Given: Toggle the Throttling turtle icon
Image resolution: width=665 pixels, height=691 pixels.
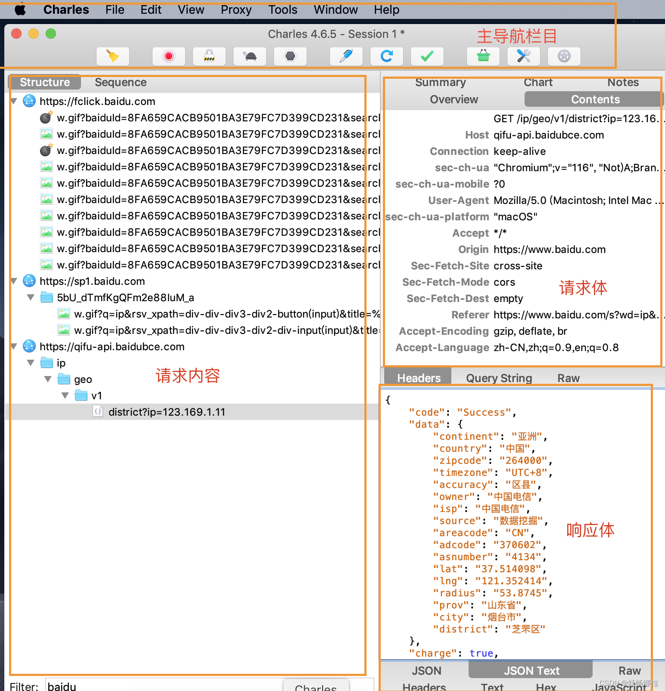Looking at the screenshot, I should click(x=250, y=56).
